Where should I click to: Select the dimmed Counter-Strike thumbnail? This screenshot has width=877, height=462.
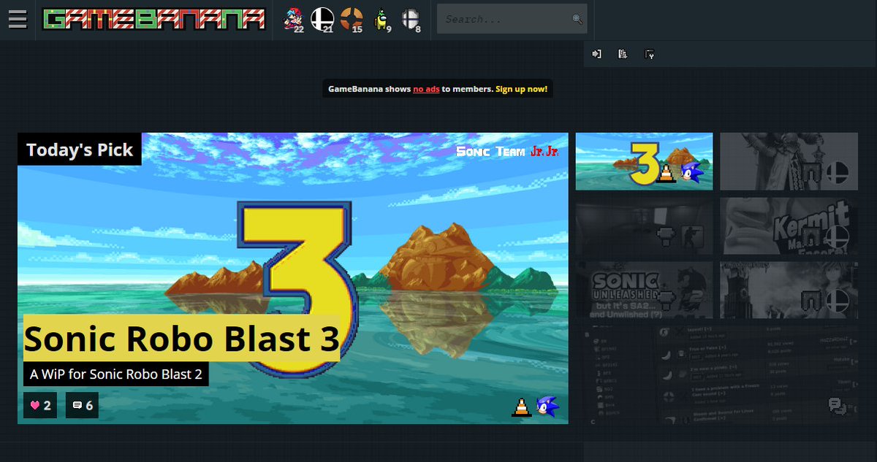644,226
